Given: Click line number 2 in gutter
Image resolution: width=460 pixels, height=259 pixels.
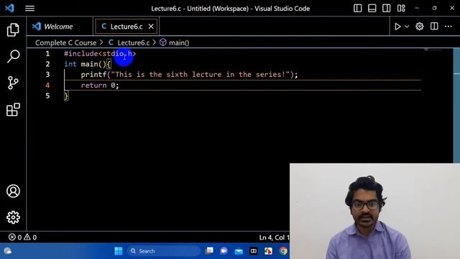Looking at the screenshot, I should pyautogui.click(x=47, y=64).
